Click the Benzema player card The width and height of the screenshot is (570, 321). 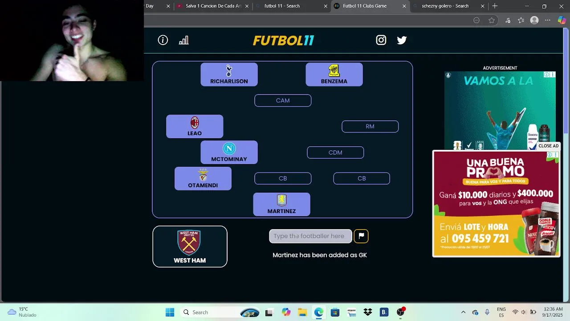tap(334, 74)
